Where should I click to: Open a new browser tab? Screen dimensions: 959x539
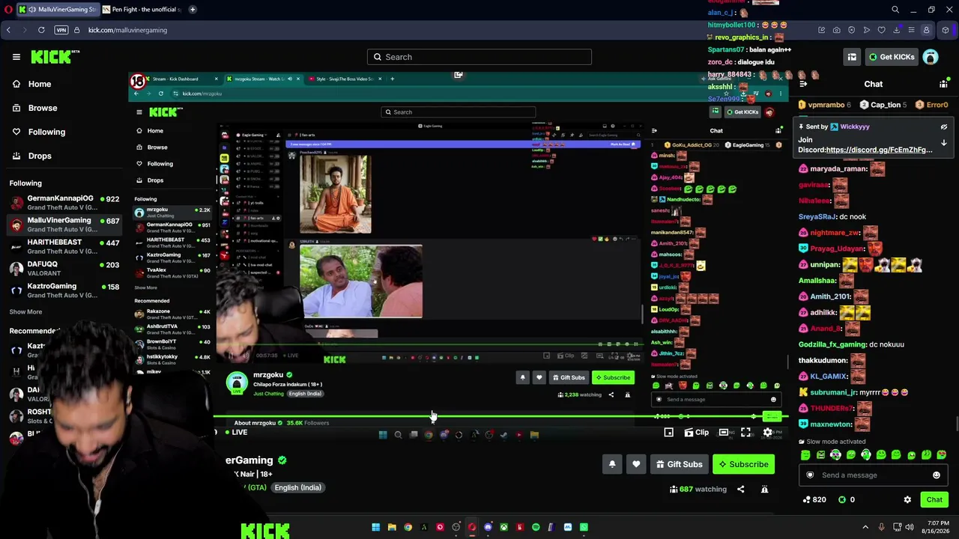click(x=193, y=10)
